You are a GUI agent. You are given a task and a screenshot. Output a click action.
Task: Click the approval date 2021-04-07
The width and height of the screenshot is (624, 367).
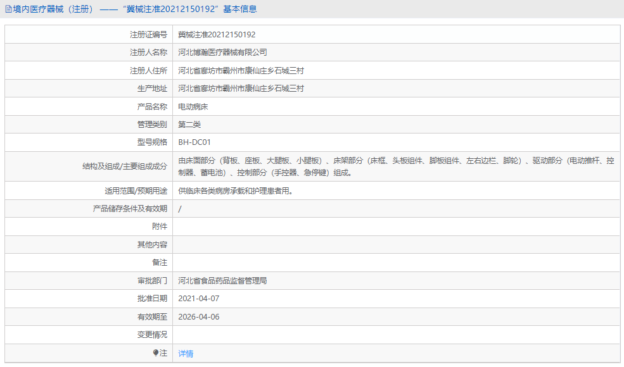[x=201, y=298]
